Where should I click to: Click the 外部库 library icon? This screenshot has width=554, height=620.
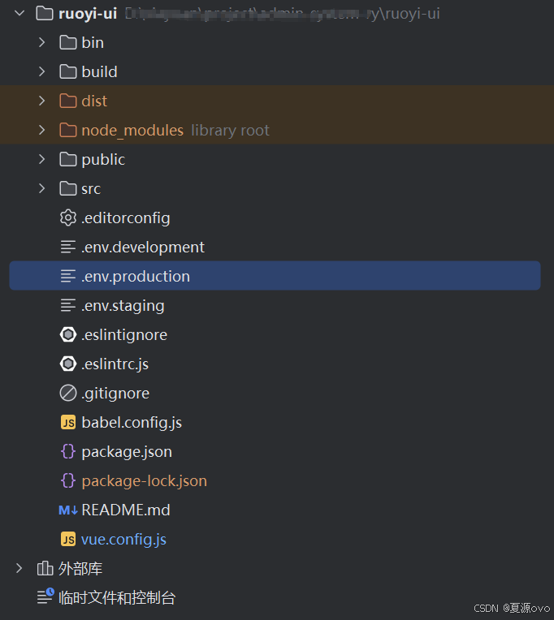(45, 569)
